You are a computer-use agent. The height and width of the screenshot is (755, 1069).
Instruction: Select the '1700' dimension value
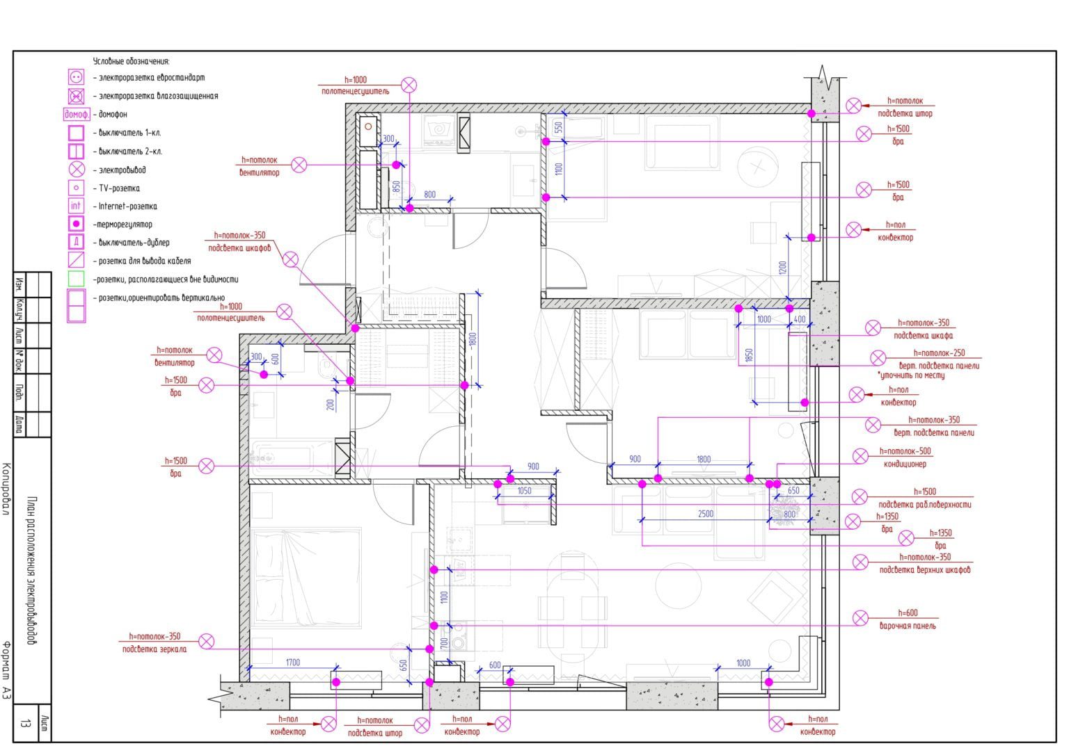click(293, 663)
